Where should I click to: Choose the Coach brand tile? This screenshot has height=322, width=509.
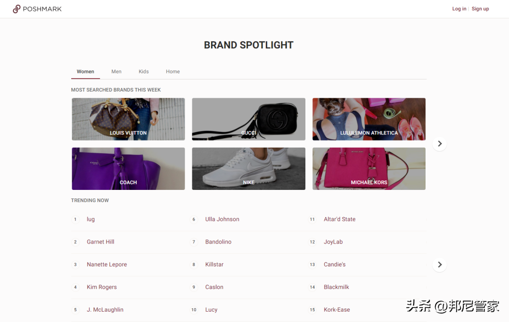pos(128,169)
